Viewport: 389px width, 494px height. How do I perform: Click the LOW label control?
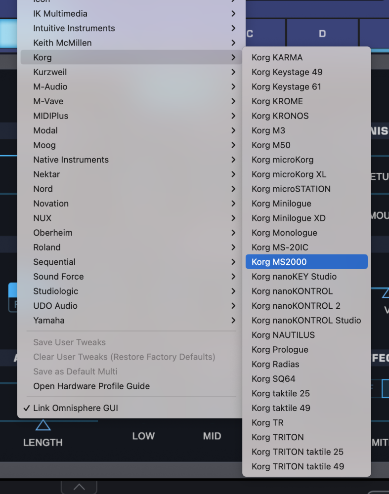point(143,436)
